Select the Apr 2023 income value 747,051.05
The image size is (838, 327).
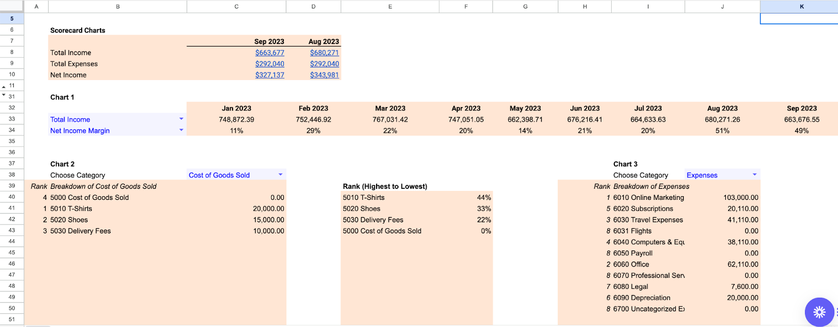tap(466, 119)
